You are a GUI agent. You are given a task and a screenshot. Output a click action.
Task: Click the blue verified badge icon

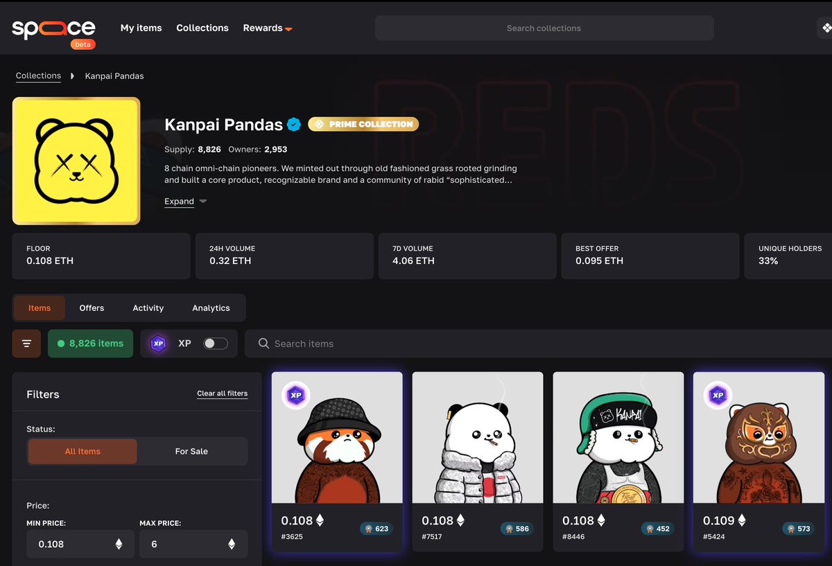pyautogui.click(x=294, y=125)
